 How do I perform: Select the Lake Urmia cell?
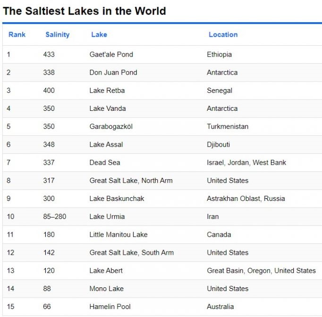(x=107, y=217)
